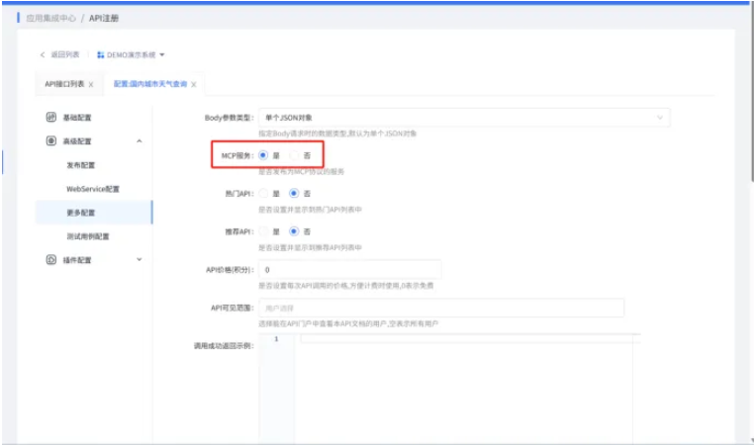Image resolution: width=755 pixels, height=445 pixels.
Task: Click the 基础配置 sidebar icon
Action: tap(51, 117)
